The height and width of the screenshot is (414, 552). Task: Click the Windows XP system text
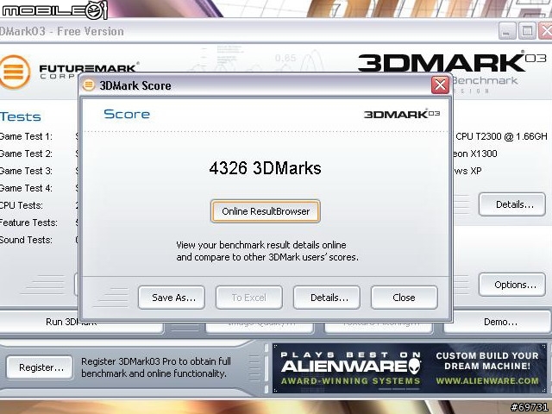467,171
